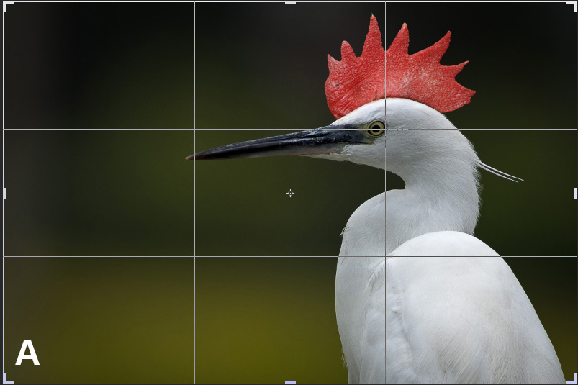Click the center crosshair of the crop box
This screenshot has height=385, width=578.
click(290, 193)
